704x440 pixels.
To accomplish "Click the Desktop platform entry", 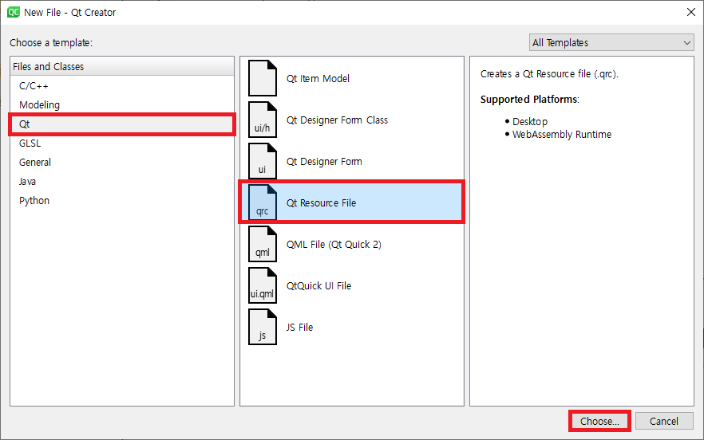I will tap(530, 121).
